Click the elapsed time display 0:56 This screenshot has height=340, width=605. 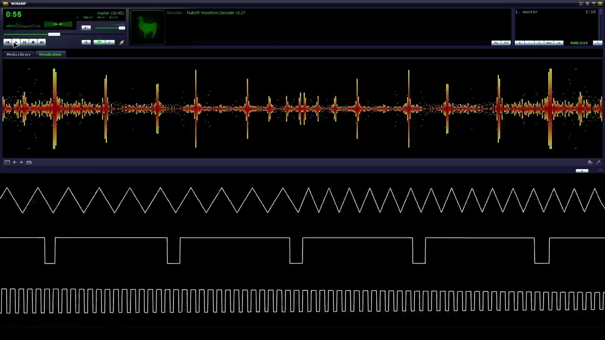coord(14,15)
